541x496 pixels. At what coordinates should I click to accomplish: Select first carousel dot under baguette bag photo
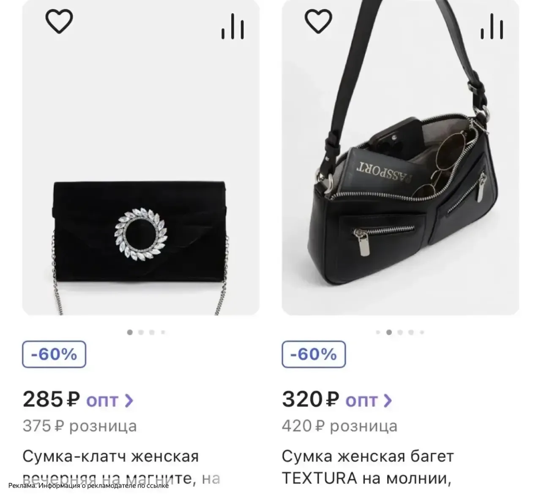[x=378, y=332]
